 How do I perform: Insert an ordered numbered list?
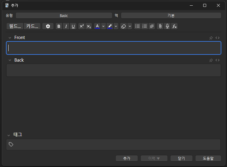145,26
